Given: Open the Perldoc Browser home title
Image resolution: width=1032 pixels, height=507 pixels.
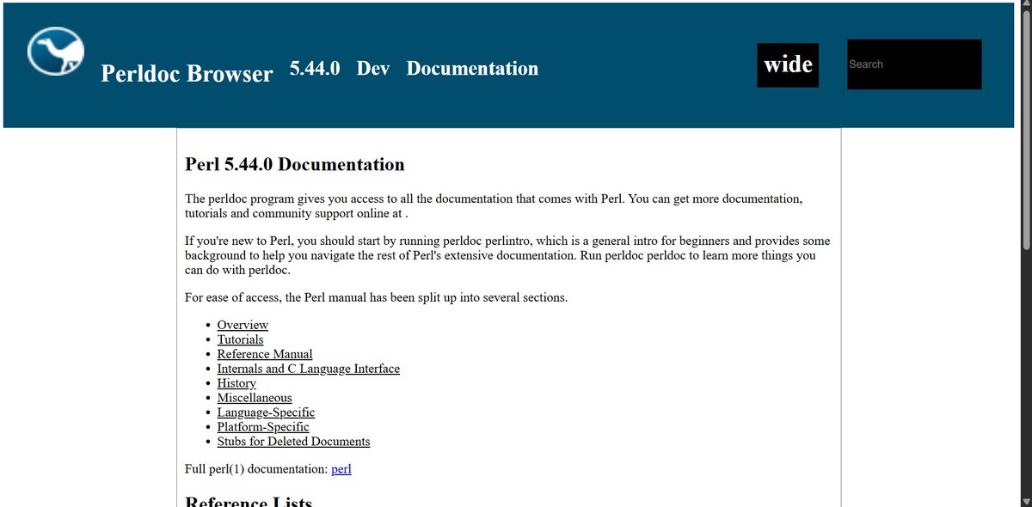Looking at the screenshot, I should point(187,73).
